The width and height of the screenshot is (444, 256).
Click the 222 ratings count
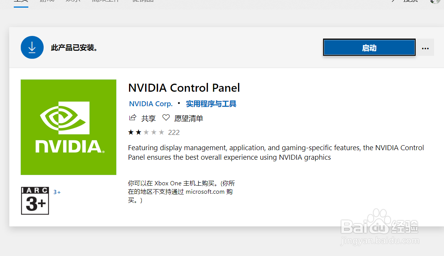pyautogui.click(x=174, y=133)
